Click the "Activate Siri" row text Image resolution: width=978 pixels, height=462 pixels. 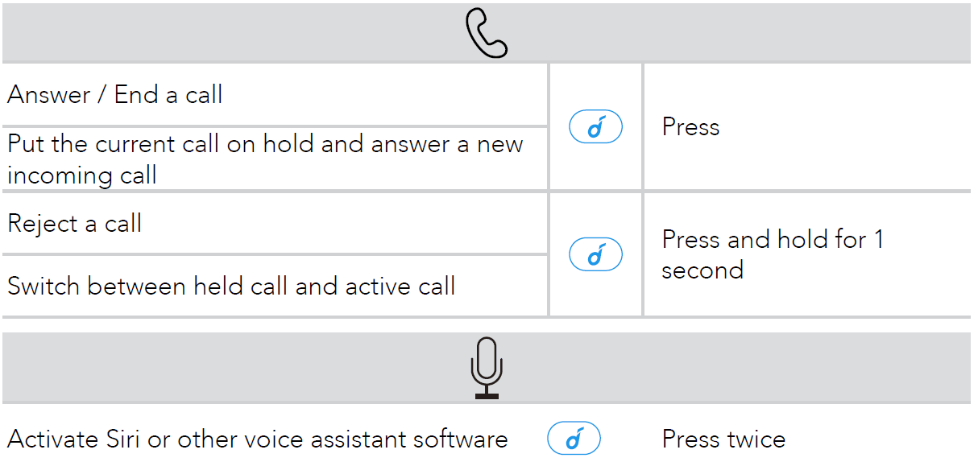(x=257, y=439)
